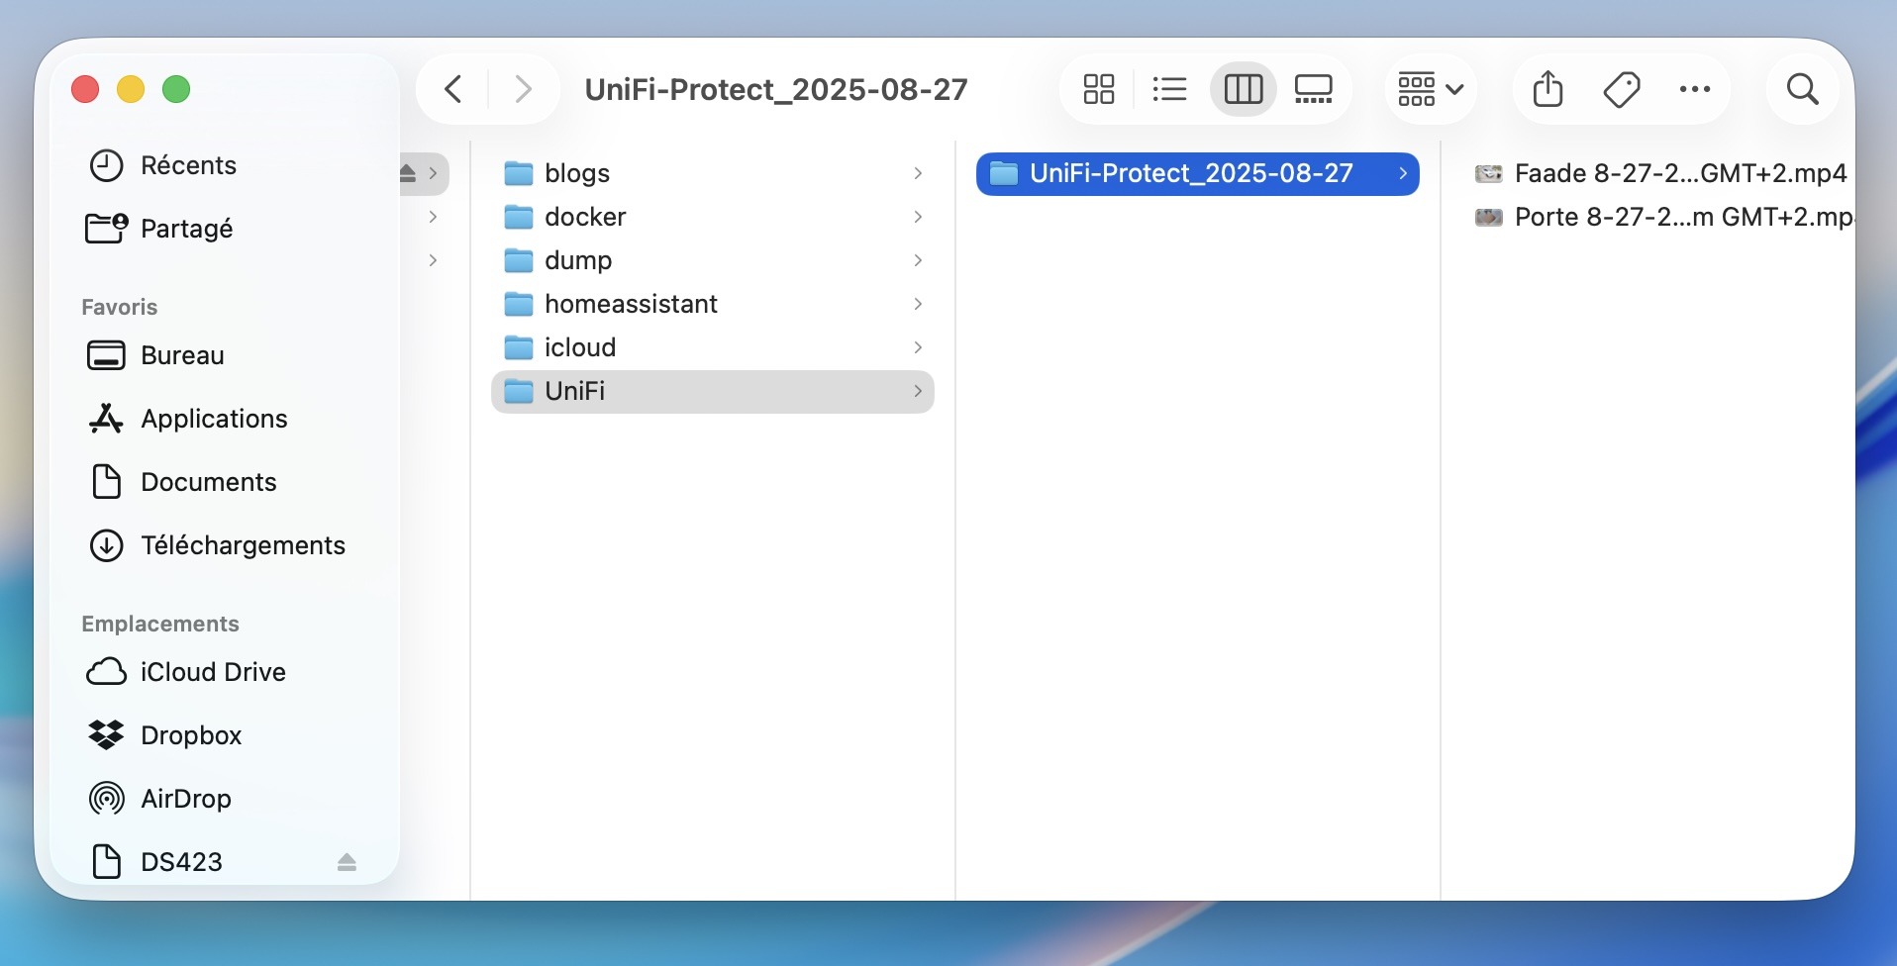
Task: Select the blogs folder
Action: pos(713,173)
